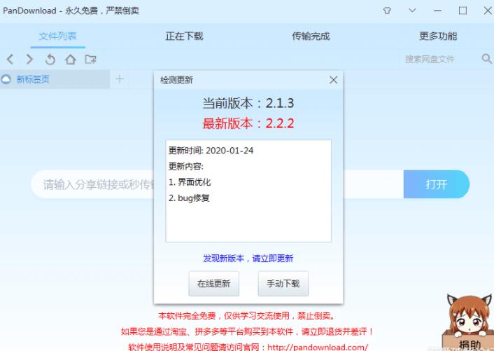Select the 新标签页 tab
This screenshot has height=351, width=494.
pos(55,79)
